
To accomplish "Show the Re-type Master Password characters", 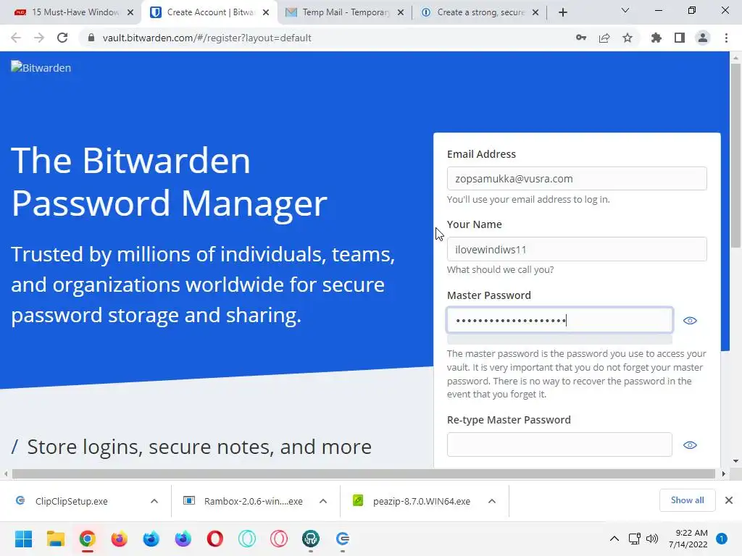I will click(690, 445).
